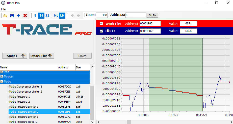Select Turbo Pressure Limiter 3 map
The height and width of the screenshot is (124, 233).
point(24,117)
